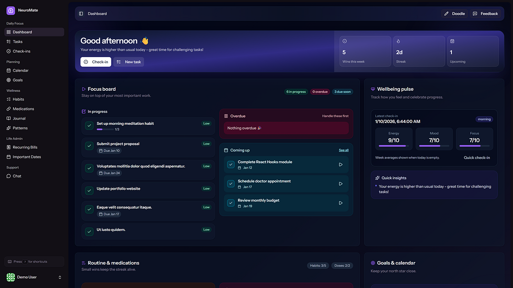513x288 pixels.
Task: Click the meditation habit 1/3 progress bar
Action: pos(105,129)
